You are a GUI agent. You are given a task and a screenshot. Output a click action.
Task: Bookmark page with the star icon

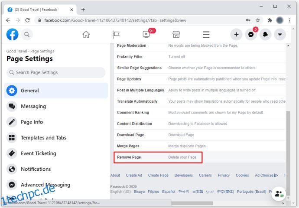click(258, 20)
